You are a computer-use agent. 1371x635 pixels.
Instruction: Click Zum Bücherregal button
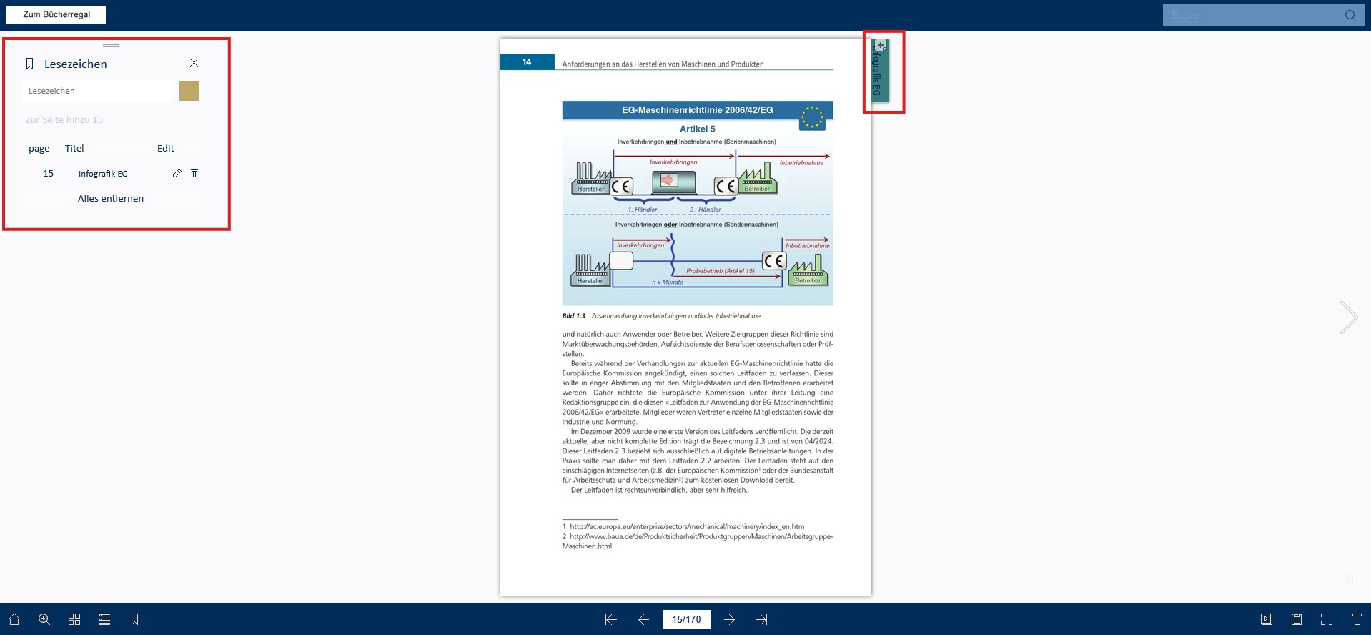[56, 14]
